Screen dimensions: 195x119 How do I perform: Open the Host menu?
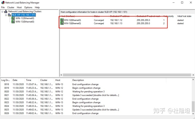[19, 7]
